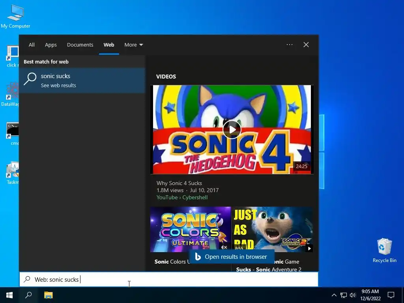Open the My Computer desktop icon

(15, 17)
